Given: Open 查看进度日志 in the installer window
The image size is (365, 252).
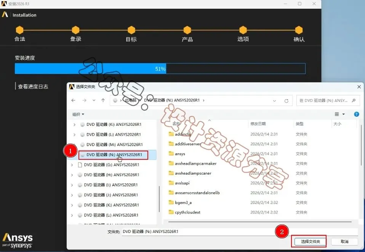Looking at the screenshot, I should click(33, 87).
